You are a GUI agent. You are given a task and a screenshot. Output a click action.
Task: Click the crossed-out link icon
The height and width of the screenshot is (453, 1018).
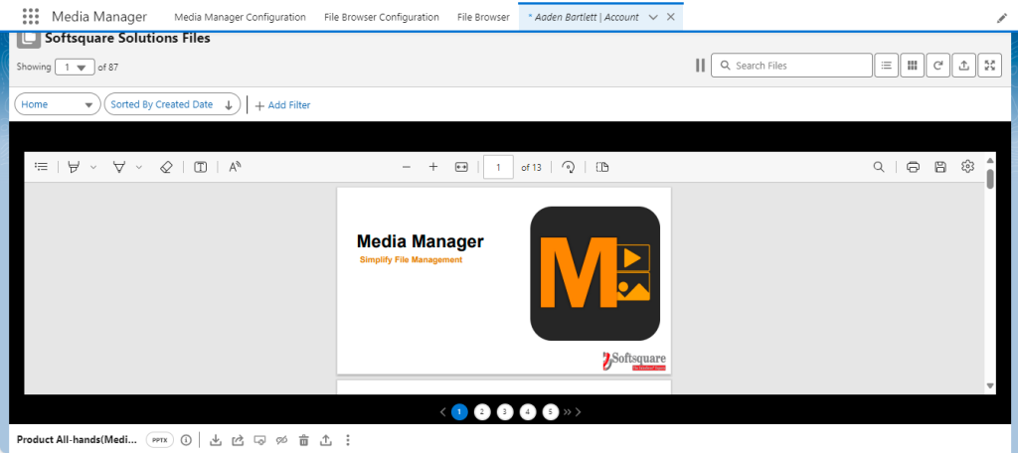(281, 440)
